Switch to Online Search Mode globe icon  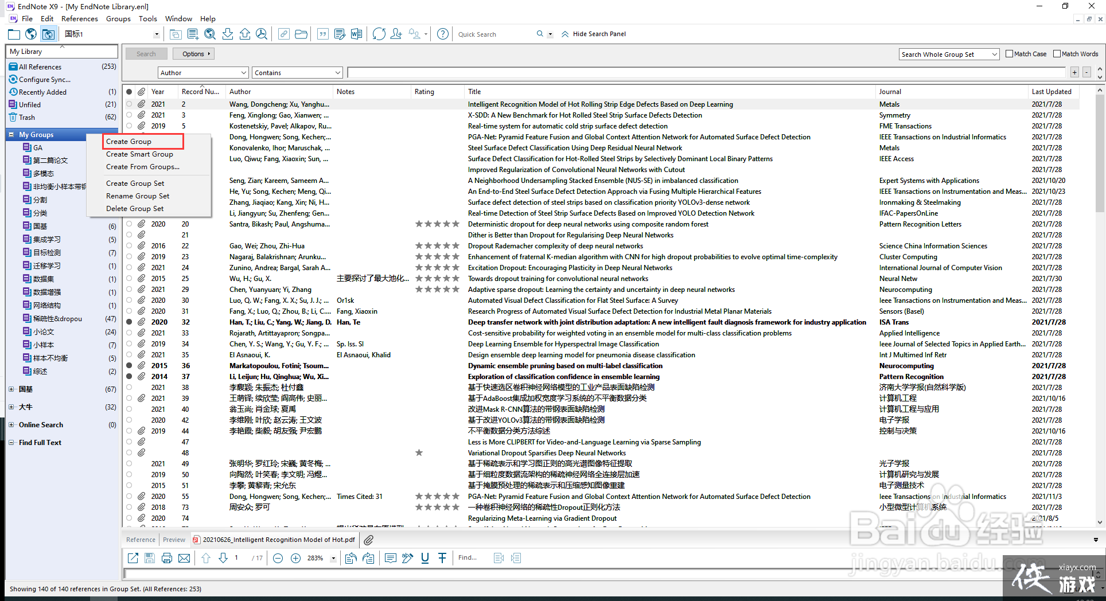pos(31,34)
